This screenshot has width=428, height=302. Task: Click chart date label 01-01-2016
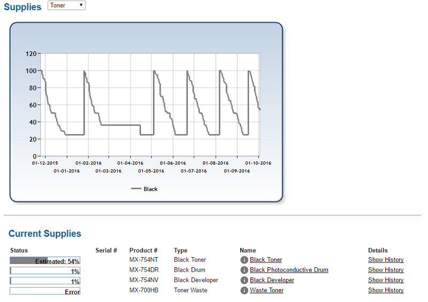[66, 171]
